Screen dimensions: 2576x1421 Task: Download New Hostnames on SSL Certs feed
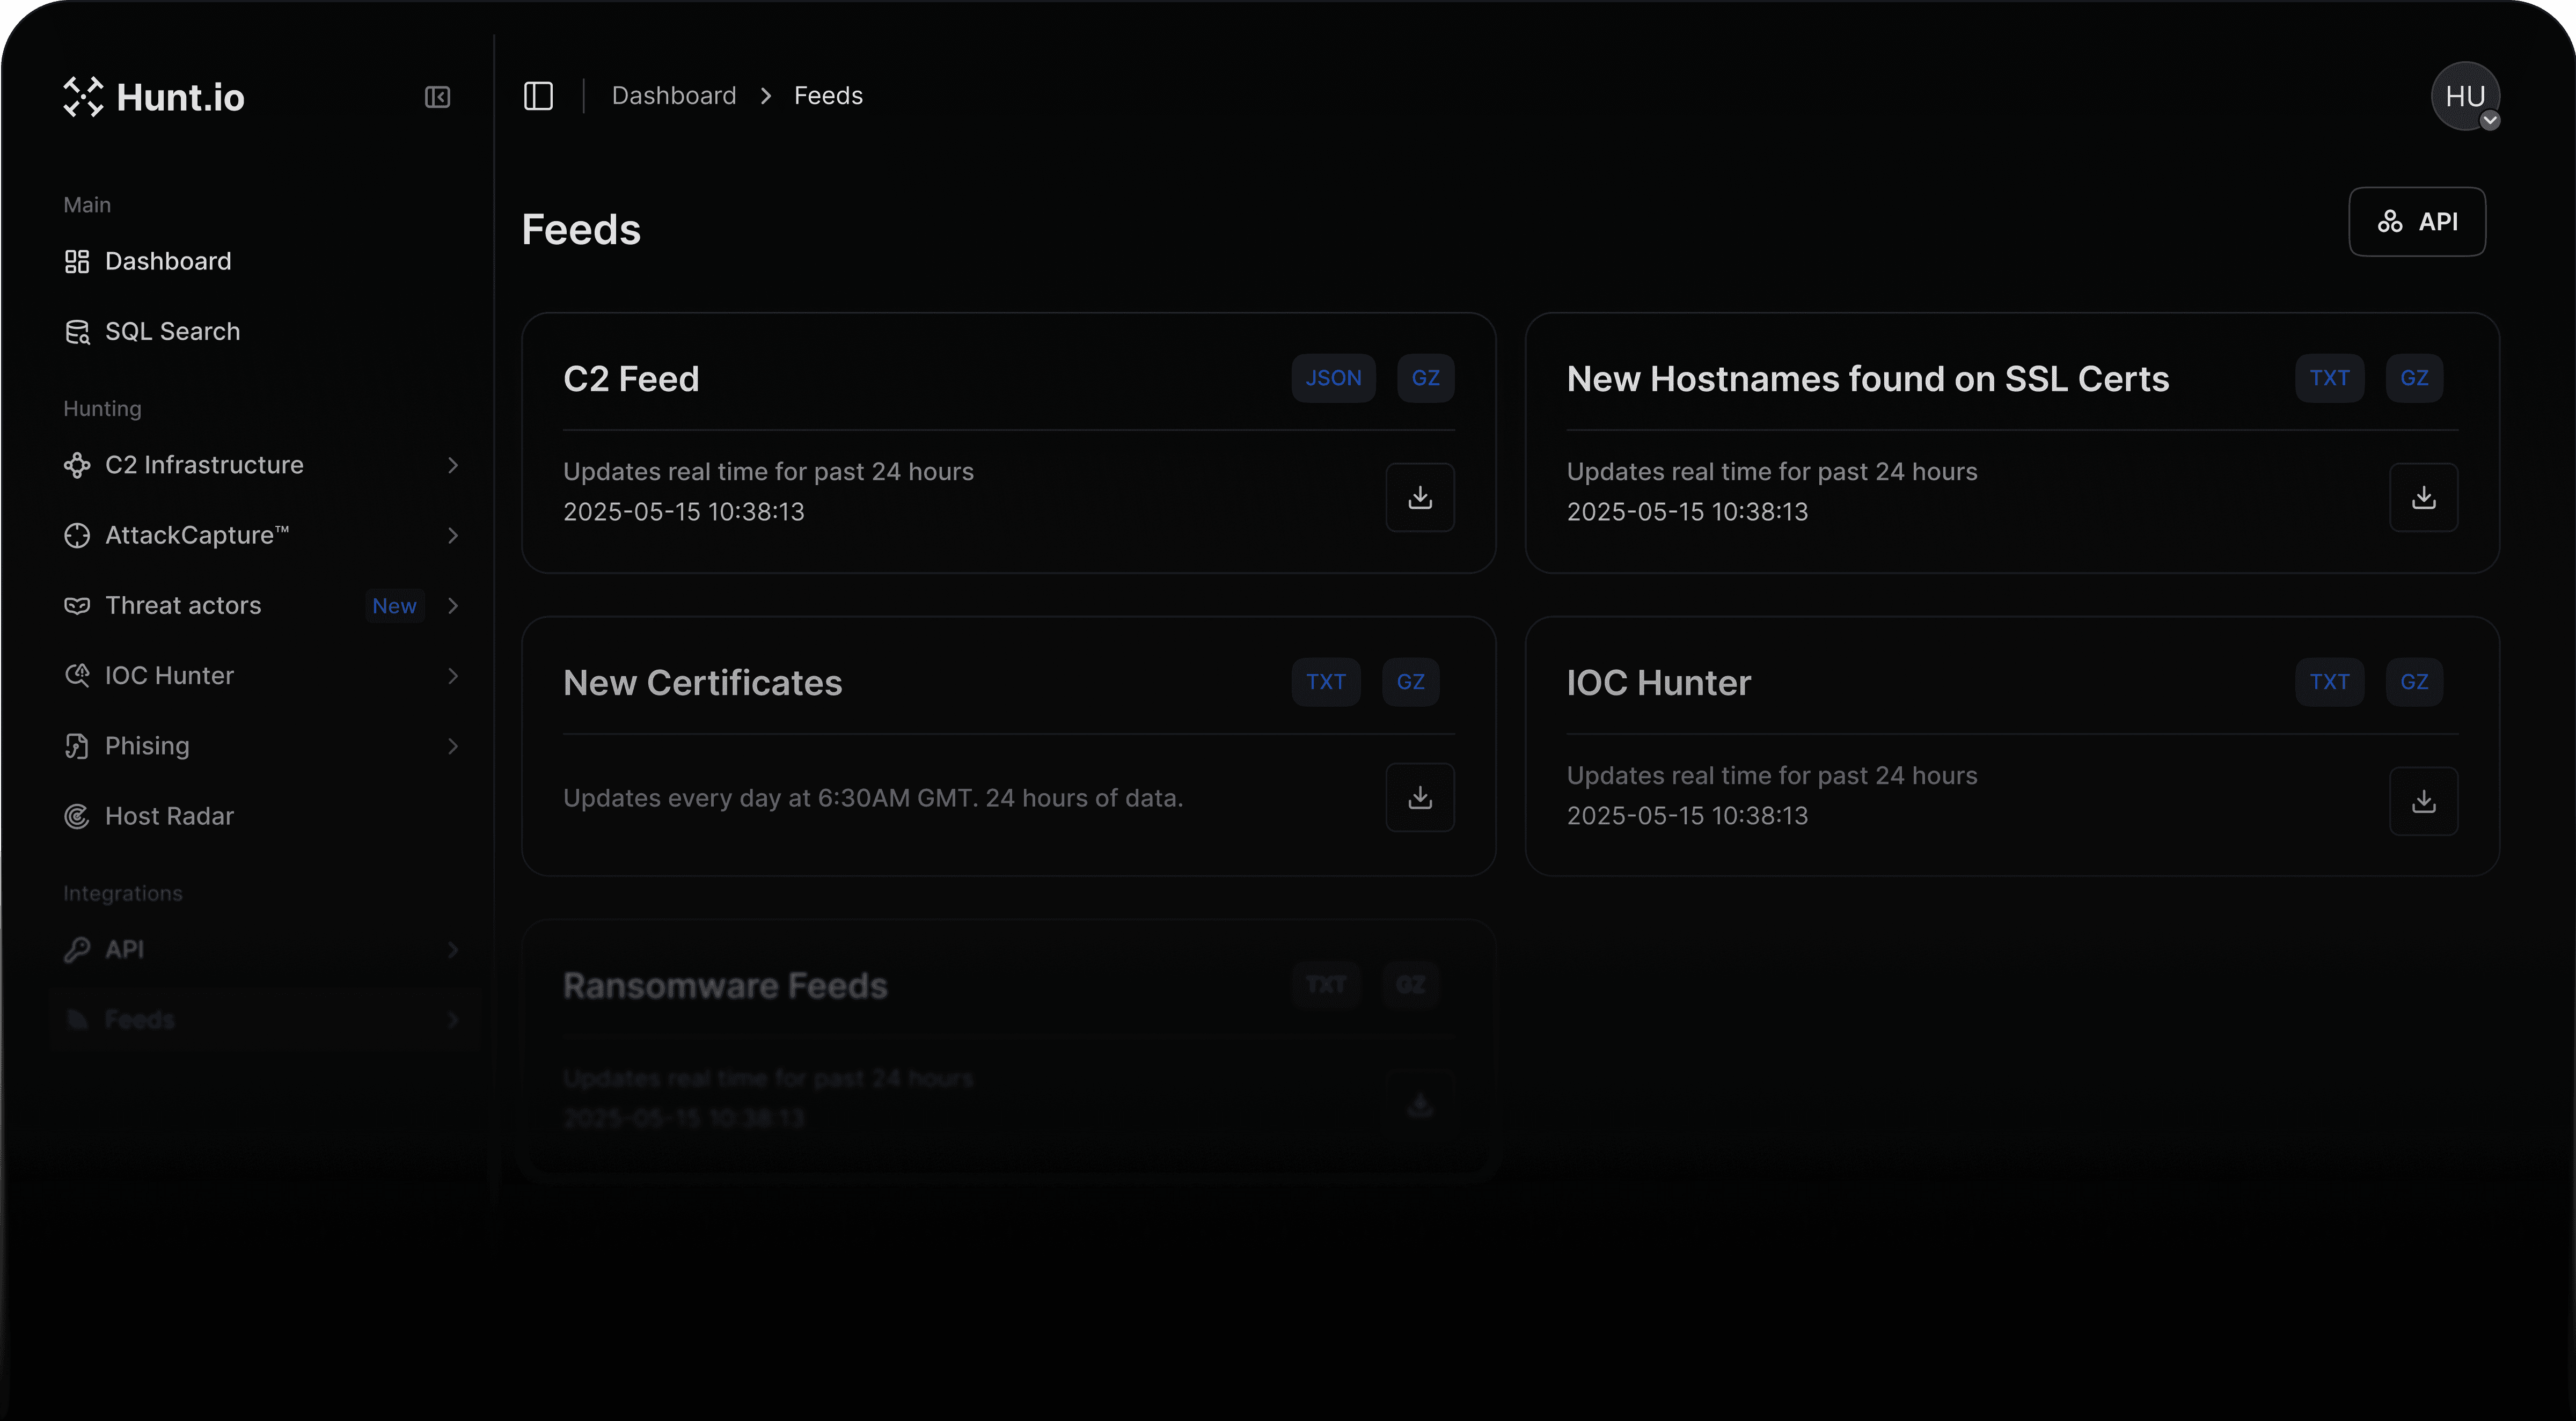point(2423,497)
